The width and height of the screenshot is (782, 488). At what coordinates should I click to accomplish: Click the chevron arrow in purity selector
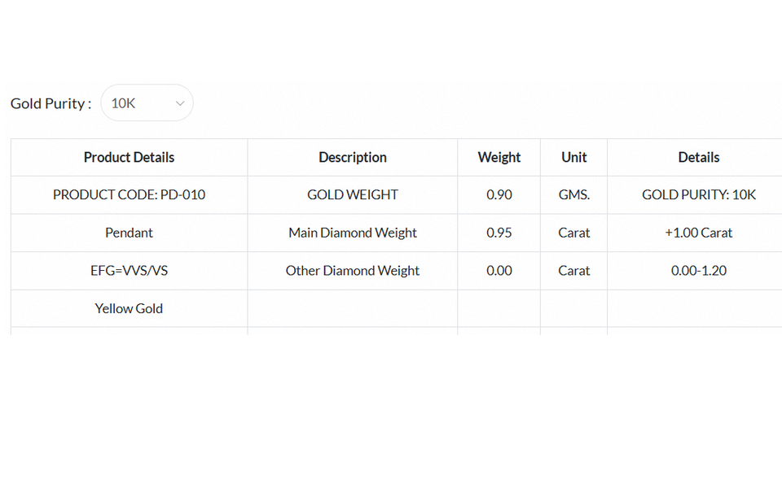(x=180, y=103)
